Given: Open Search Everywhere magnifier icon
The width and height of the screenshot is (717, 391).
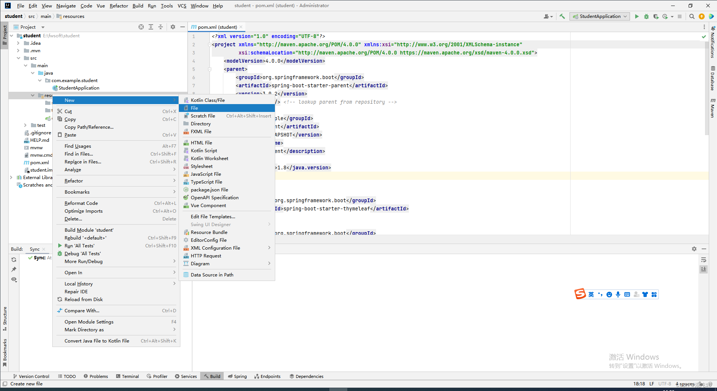Looking at the screenshot, I should tap(692, 16).
